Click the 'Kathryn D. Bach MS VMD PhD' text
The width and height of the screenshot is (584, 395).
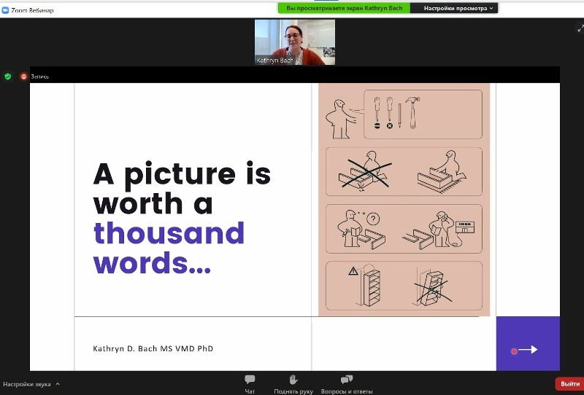153,348
